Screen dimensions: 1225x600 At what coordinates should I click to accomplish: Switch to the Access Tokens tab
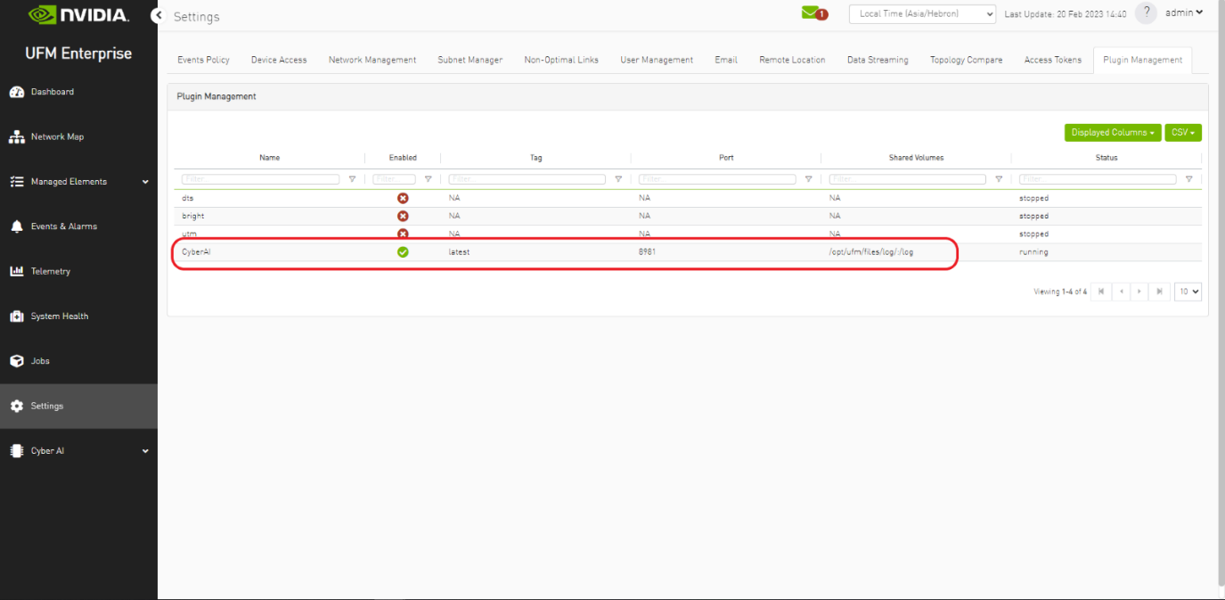tap(1052, 60)
